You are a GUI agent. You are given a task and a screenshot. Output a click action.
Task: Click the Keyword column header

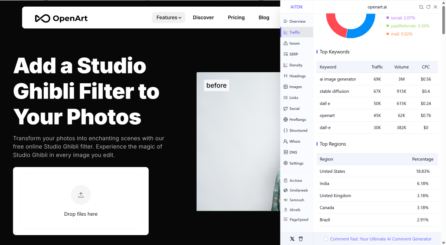click(328, 67)
